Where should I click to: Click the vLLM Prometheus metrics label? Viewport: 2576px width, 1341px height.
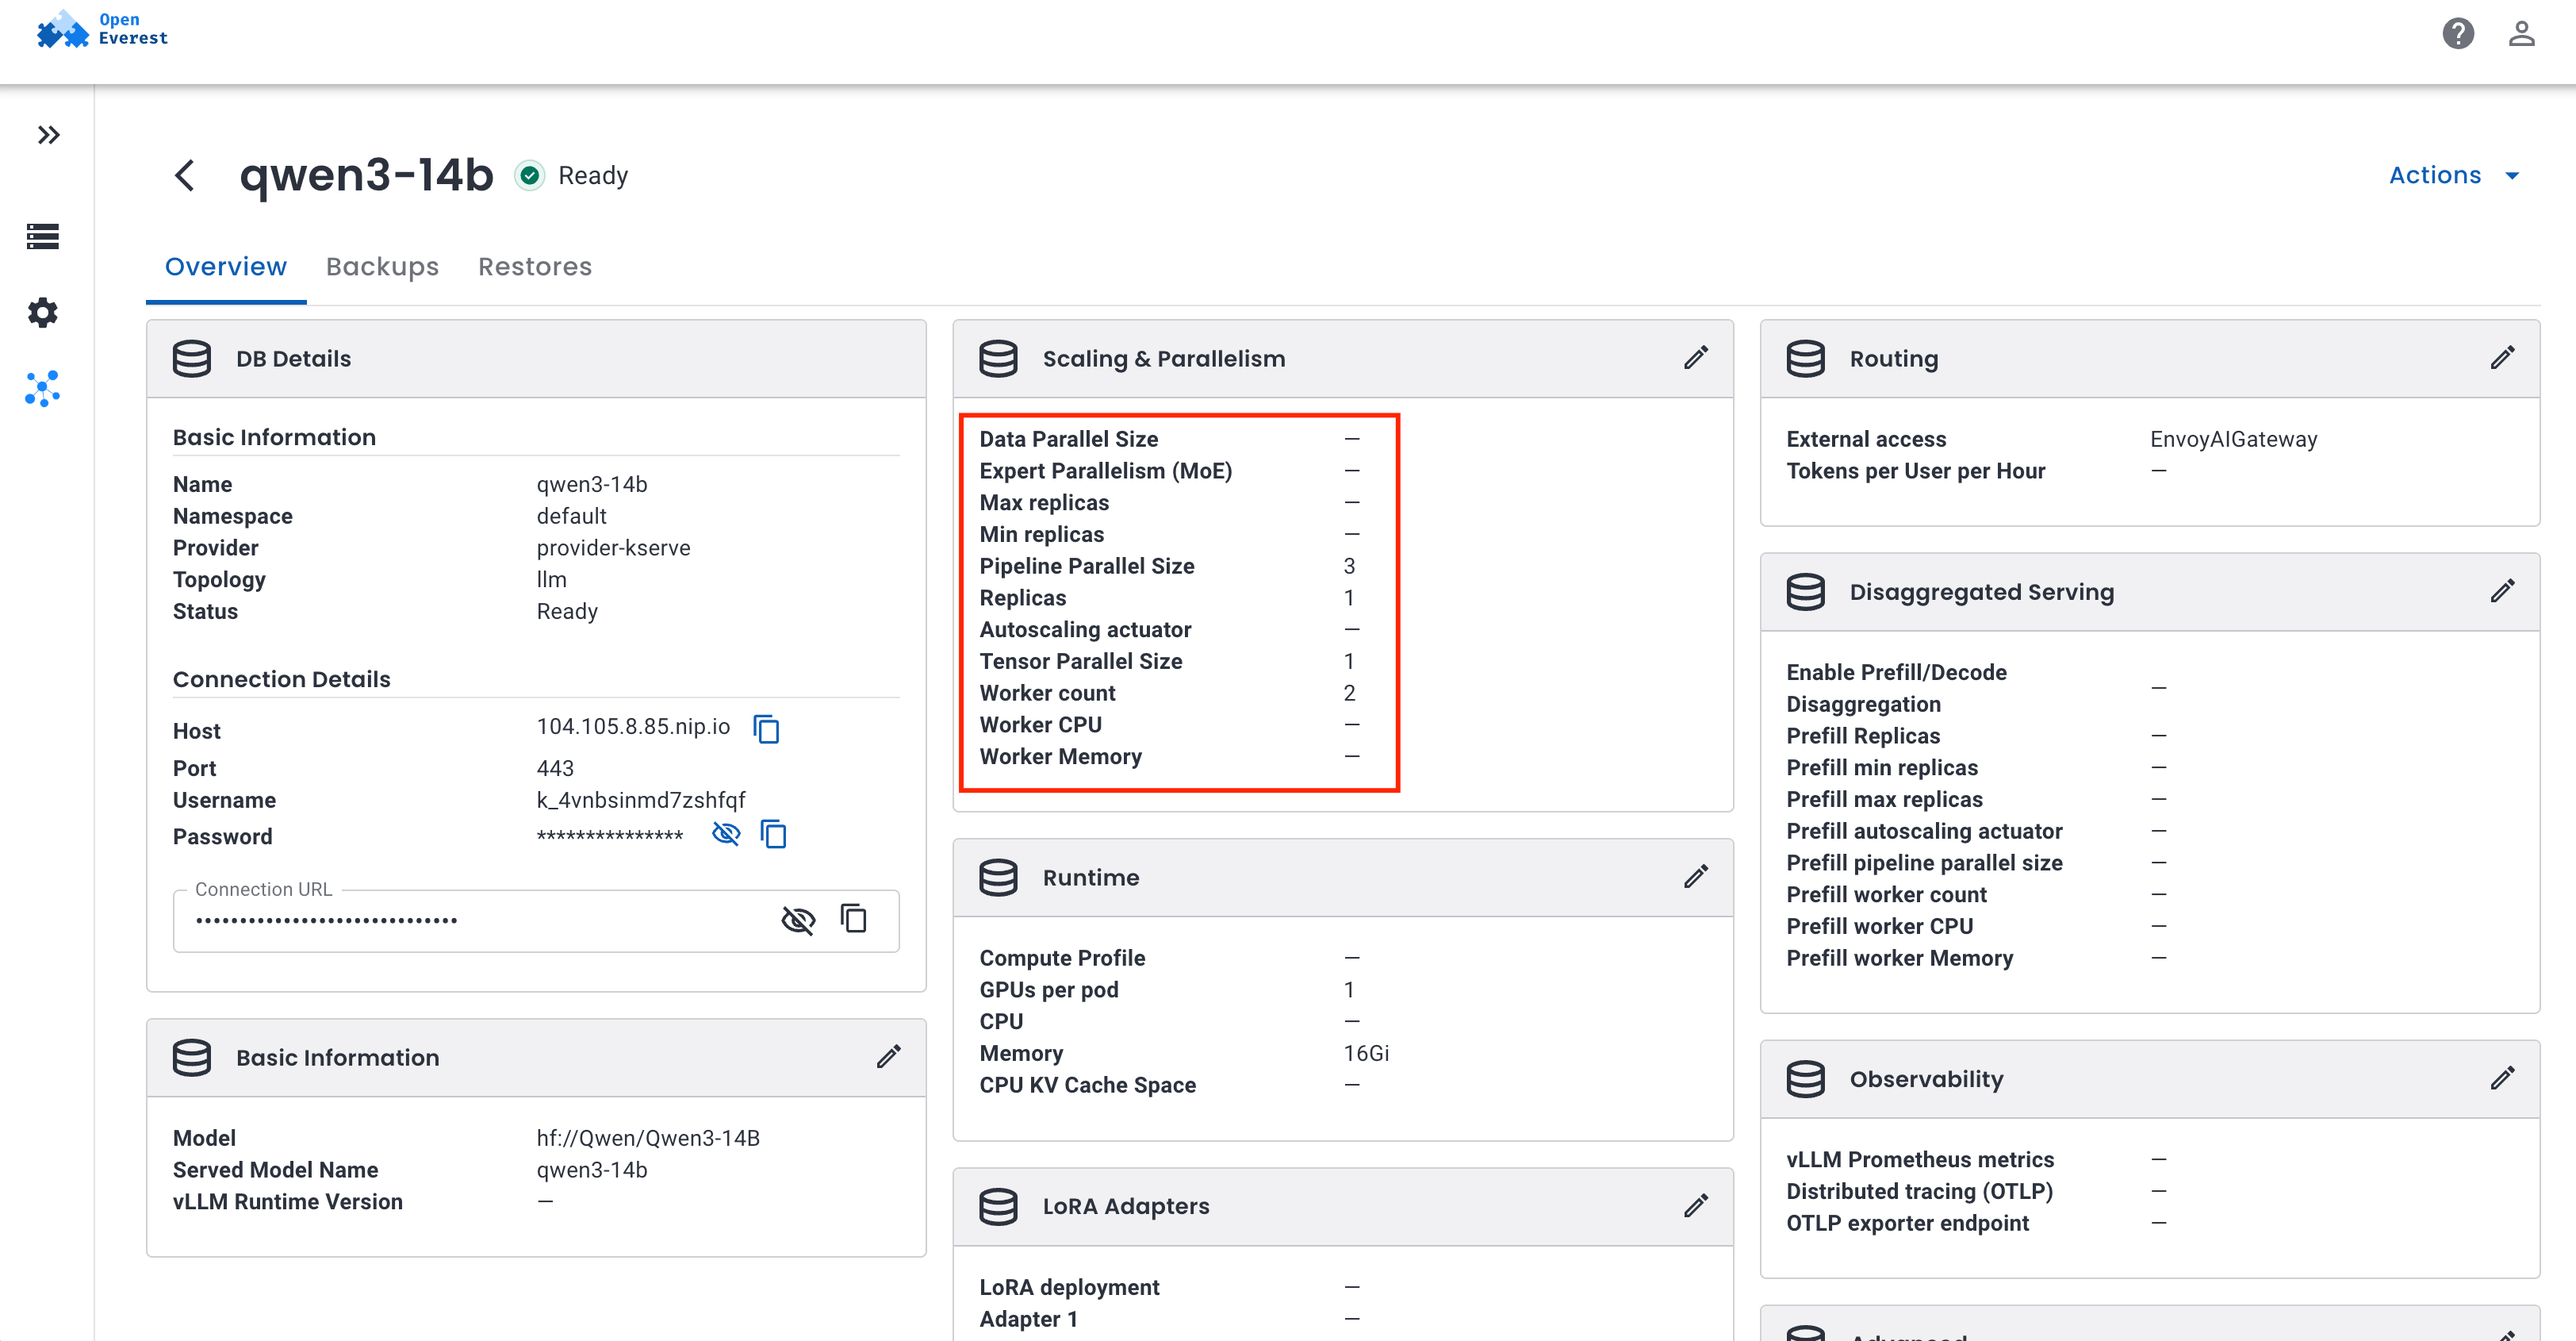[1919, 1158]
